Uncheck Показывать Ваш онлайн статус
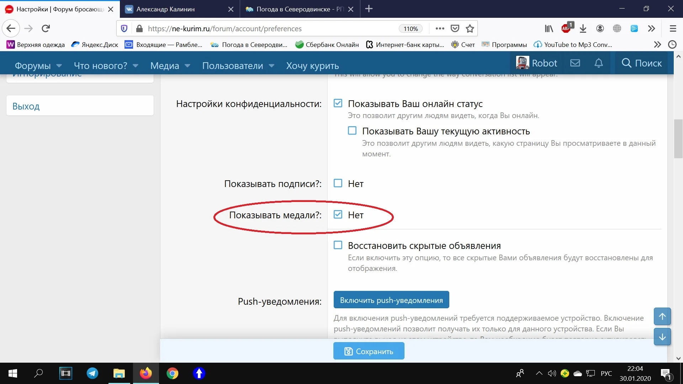 click(338, 103)
